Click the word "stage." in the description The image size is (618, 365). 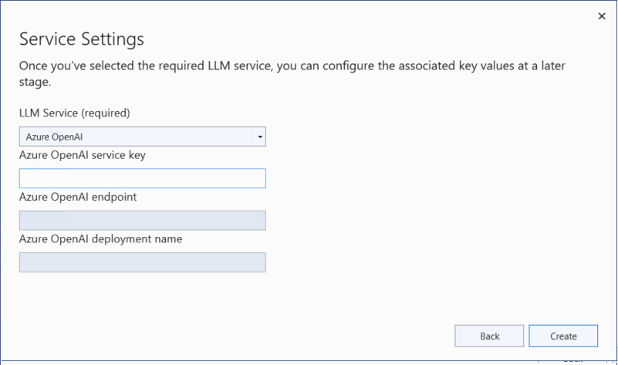35,82
